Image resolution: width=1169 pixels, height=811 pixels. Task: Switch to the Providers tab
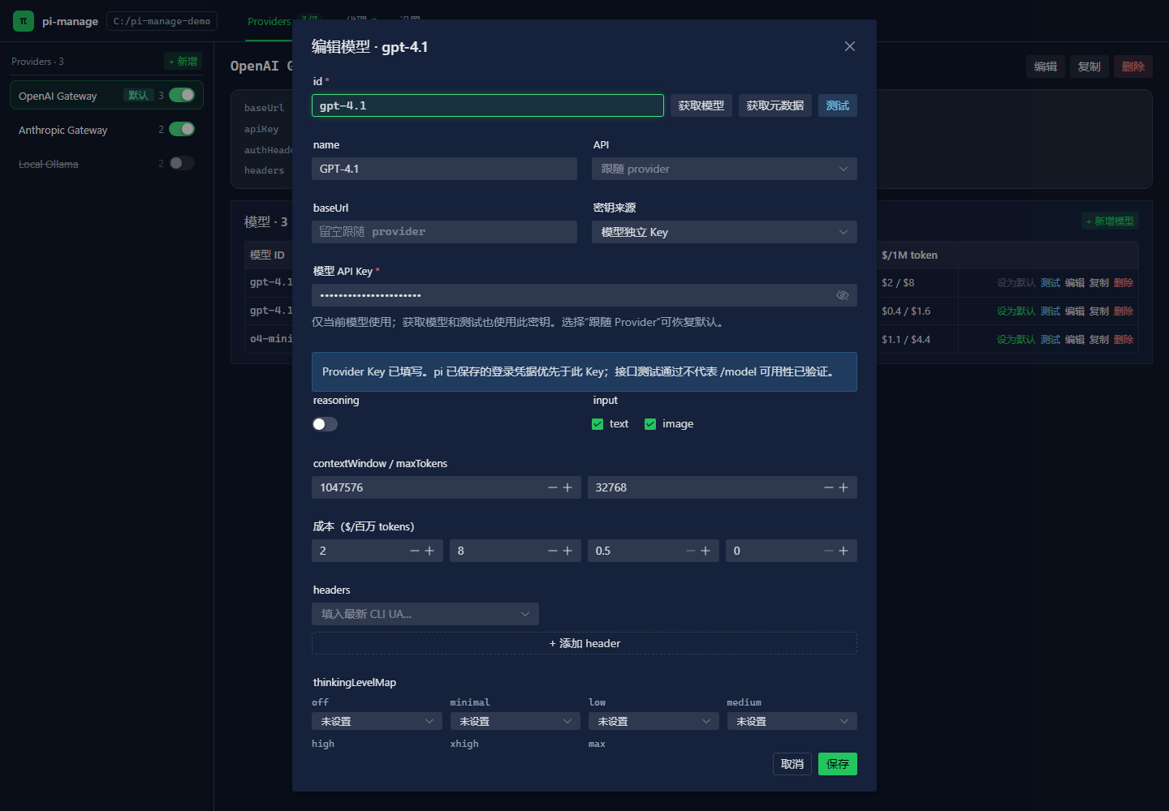(269, 21)
